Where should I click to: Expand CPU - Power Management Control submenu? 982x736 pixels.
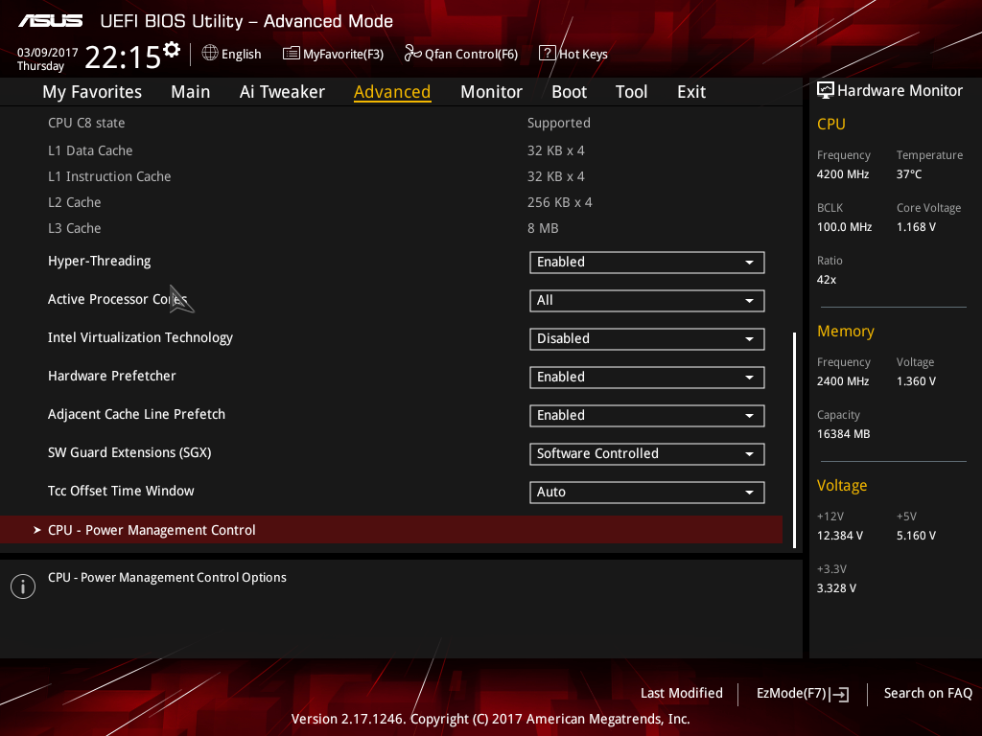point(391,529)
